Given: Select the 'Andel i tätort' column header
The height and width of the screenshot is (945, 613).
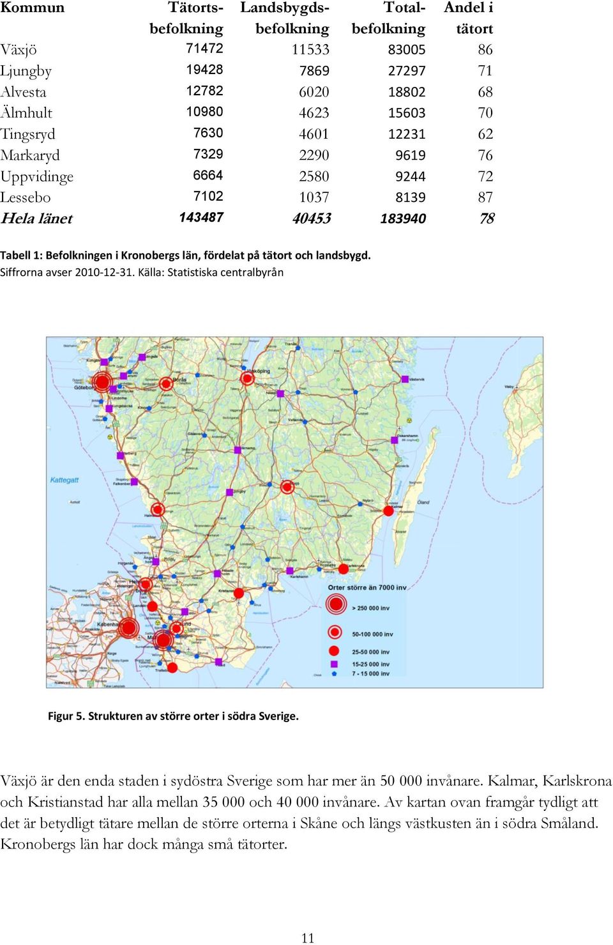Looking at the screenshot, I should [468, 18].
